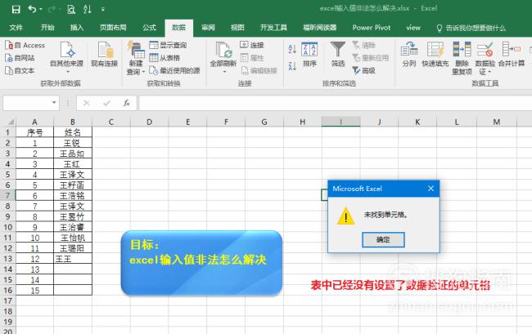Screen dimensions: 532x334
Task: Click the formula bar Enter checkmark icon
Action: 106,103
